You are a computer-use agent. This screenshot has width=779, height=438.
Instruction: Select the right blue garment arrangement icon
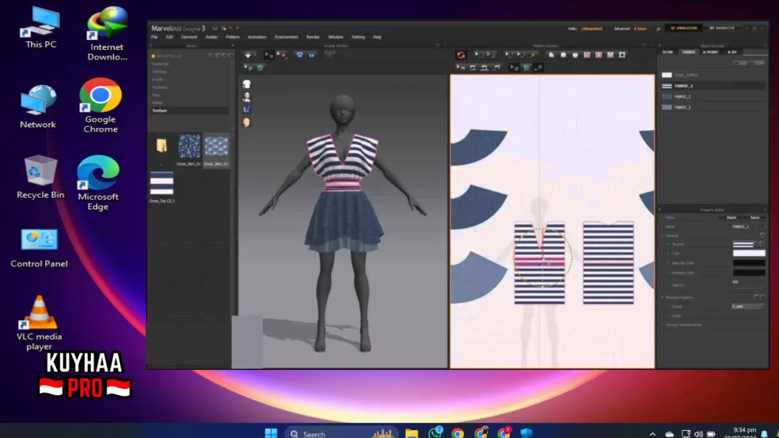[312, 55]
